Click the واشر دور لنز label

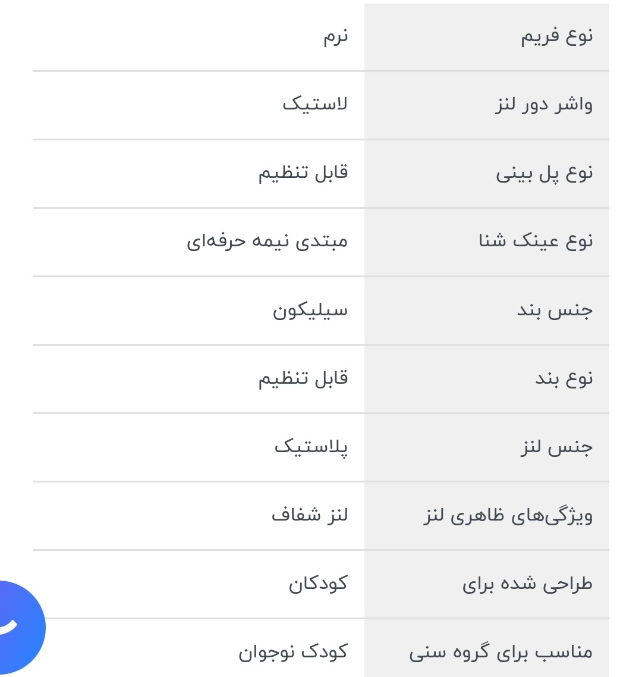544,105
